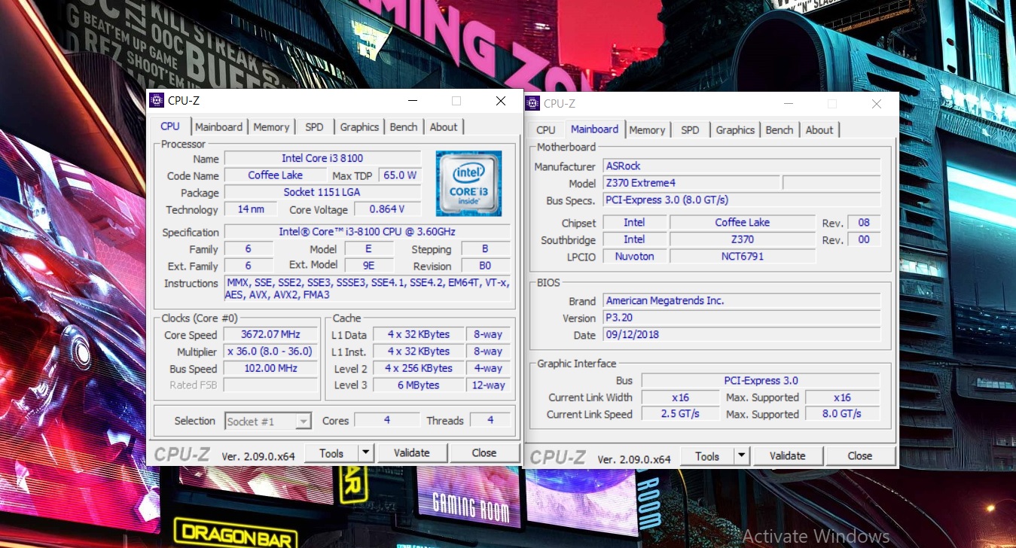Open the SPD tab in the motherboard window
The width and height of the screenshot is (1016, 548).
(x=690, y=130)
